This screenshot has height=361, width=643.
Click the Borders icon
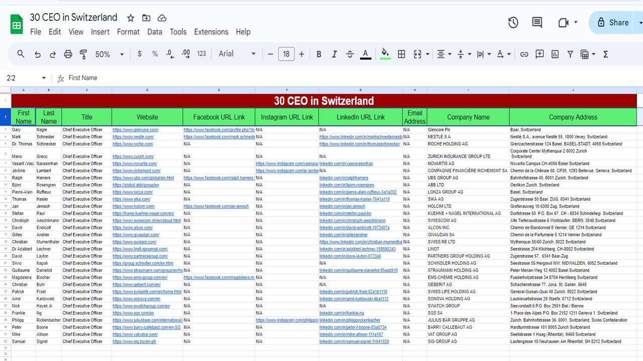point(401,54)
